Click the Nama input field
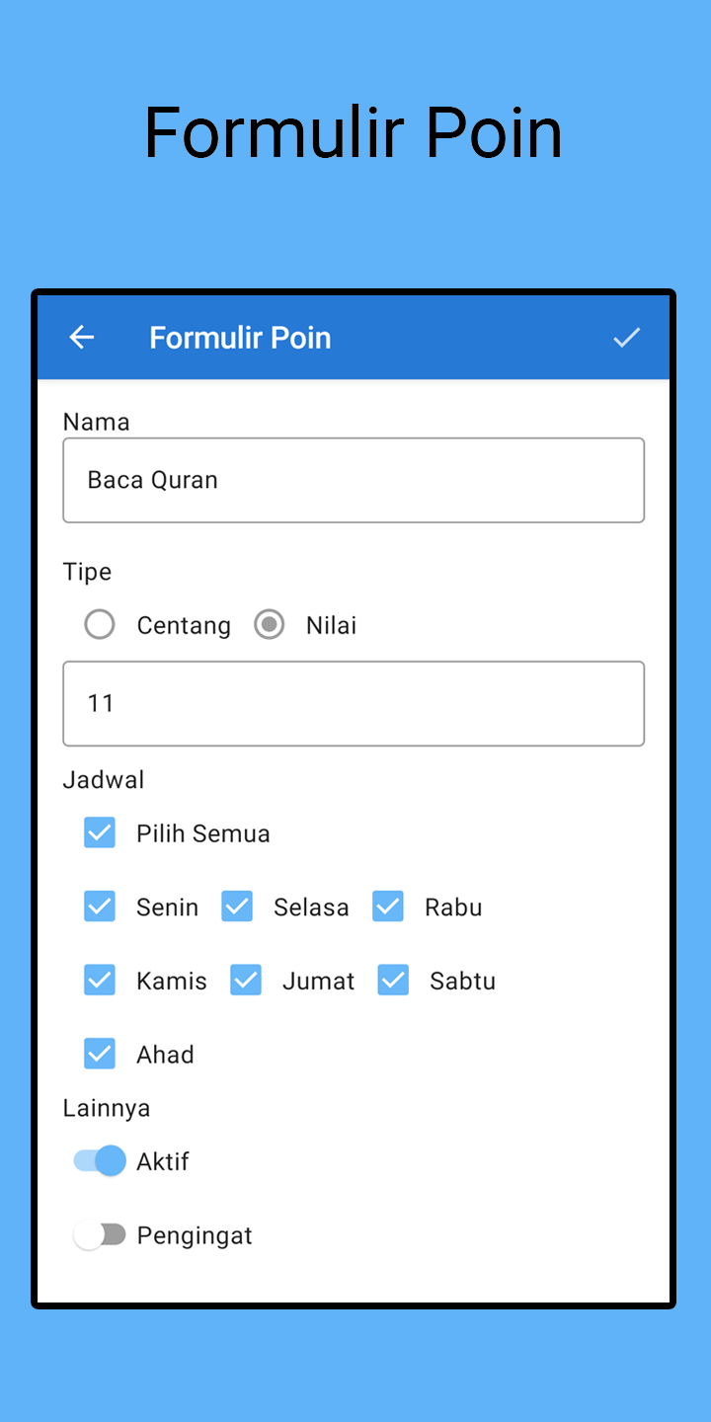The height and width of the screenshot is (1422, 711). click(x=354, y=481)
